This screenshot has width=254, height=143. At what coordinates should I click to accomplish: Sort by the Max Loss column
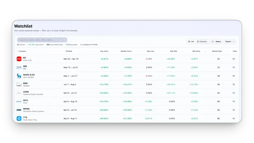[150, 51]
